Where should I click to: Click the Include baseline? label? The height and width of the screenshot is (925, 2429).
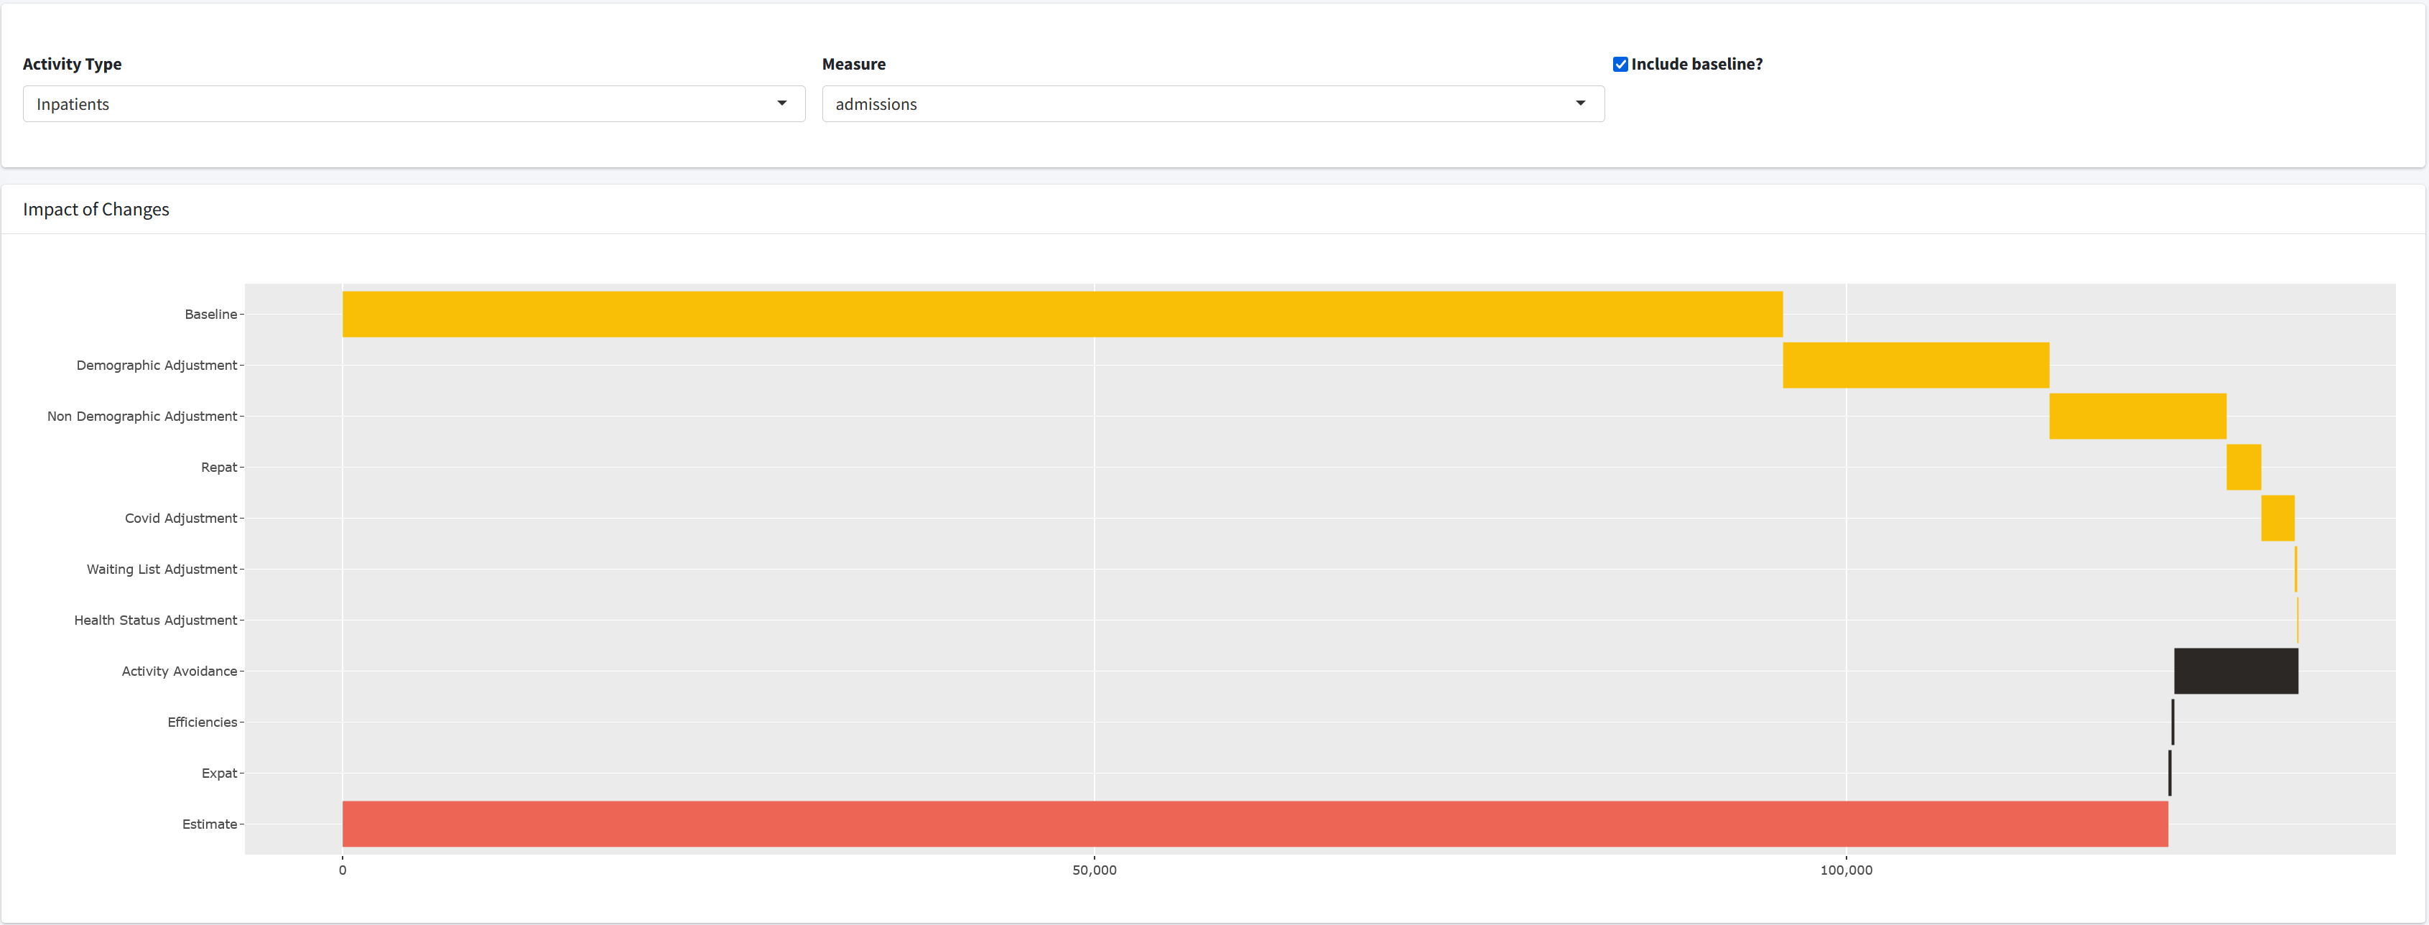tap(1696, 64)
